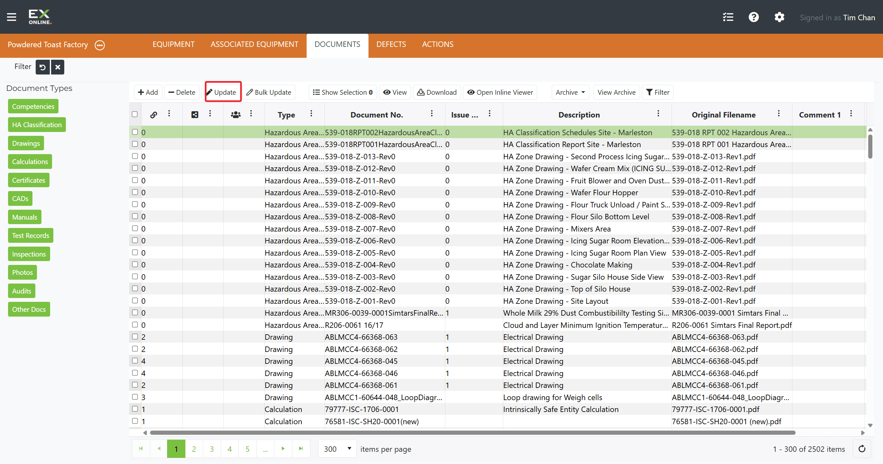This screenshot has height=464, width=883.
Task: Clear the filter with X icon
Action: pos(58,67)
